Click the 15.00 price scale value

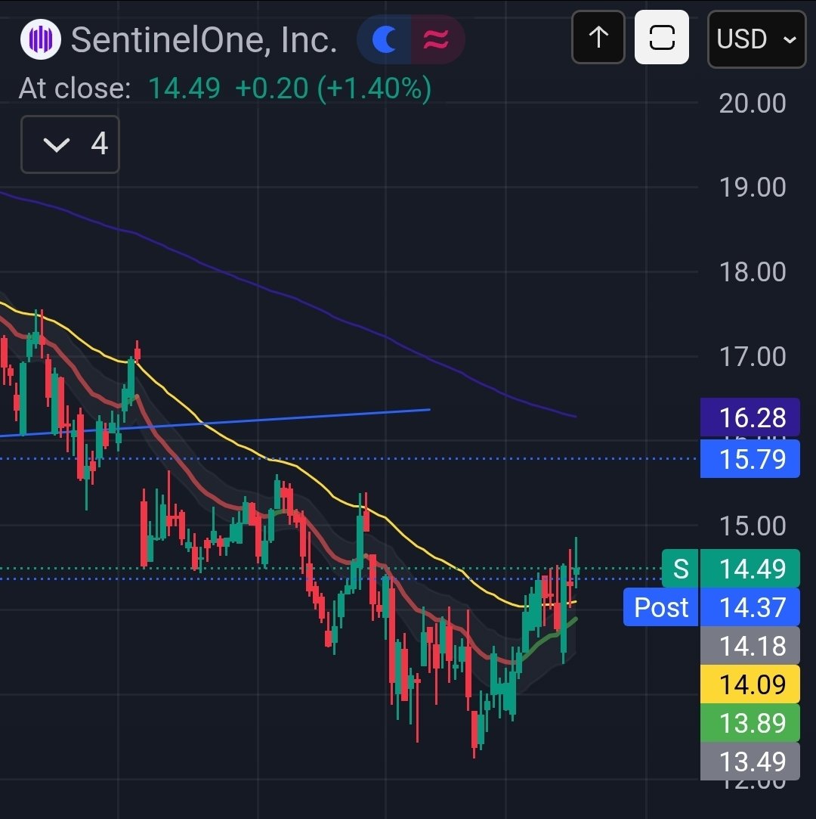tap(753, 526)
